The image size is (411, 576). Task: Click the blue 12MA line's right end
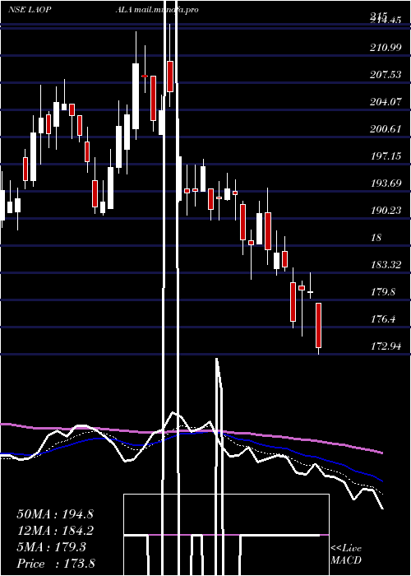pos(382,481)
